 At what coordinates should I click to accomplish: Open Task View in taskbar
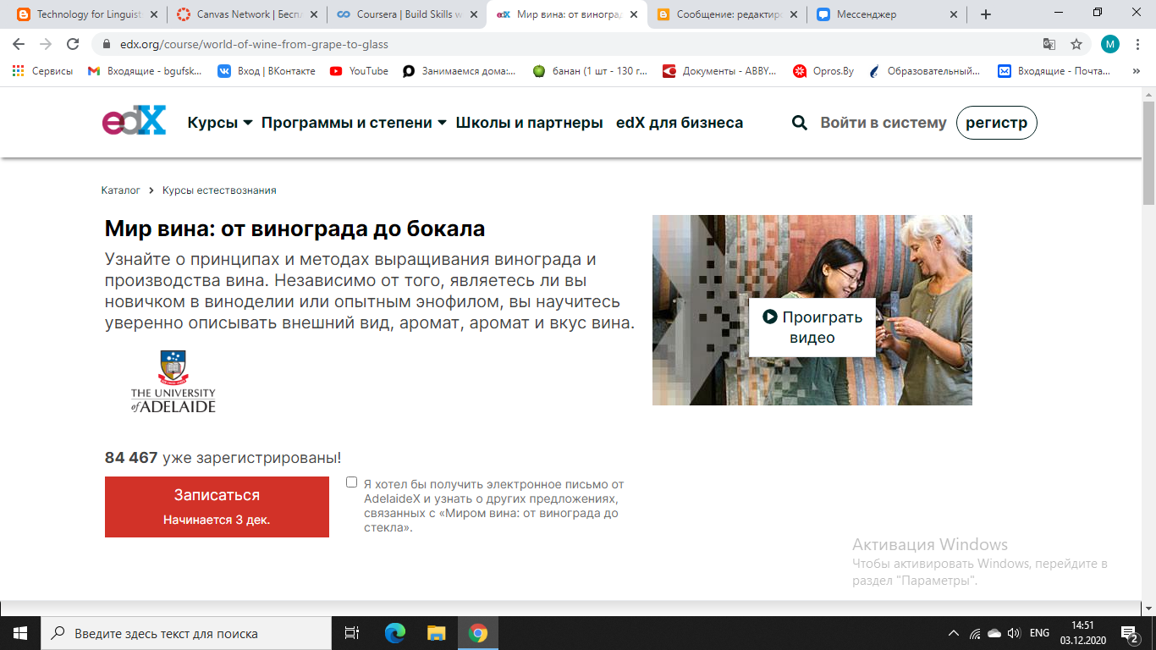(x=352, y=633)
